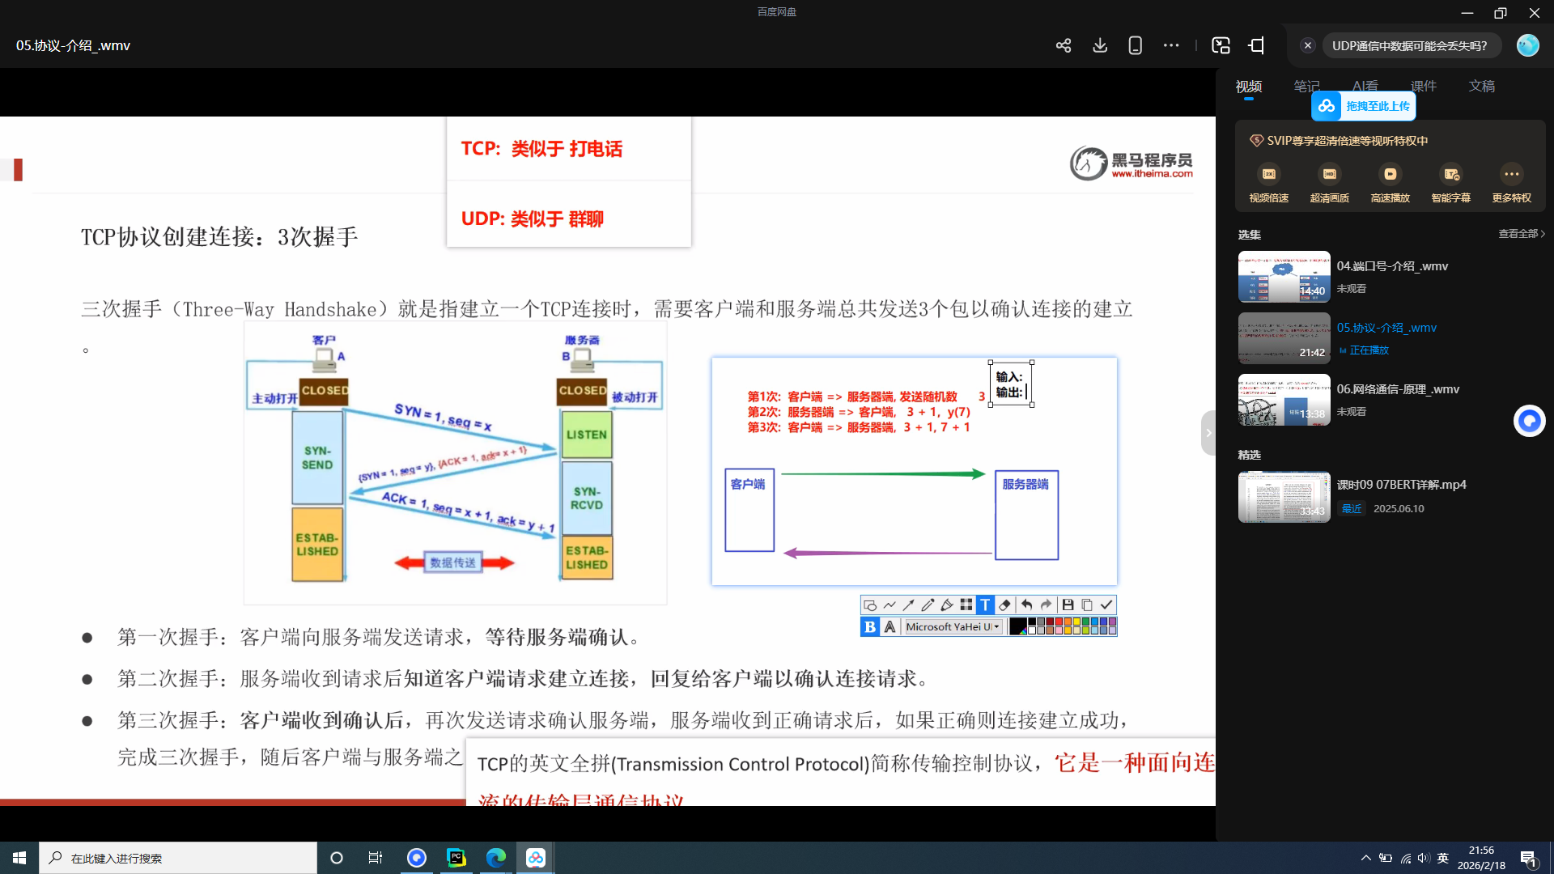Switch to the 文稿 tab
1554x874 pixels.
point(1481,87)
